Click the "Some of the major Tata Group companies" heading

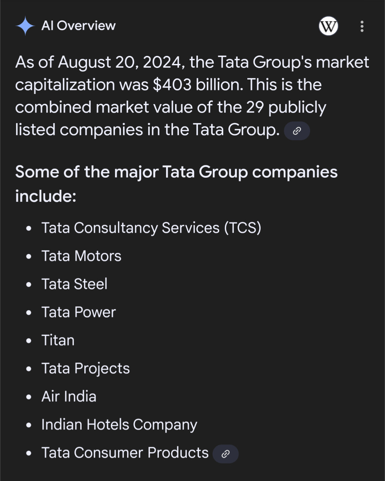pyautogui.click(x=176, y=172)
